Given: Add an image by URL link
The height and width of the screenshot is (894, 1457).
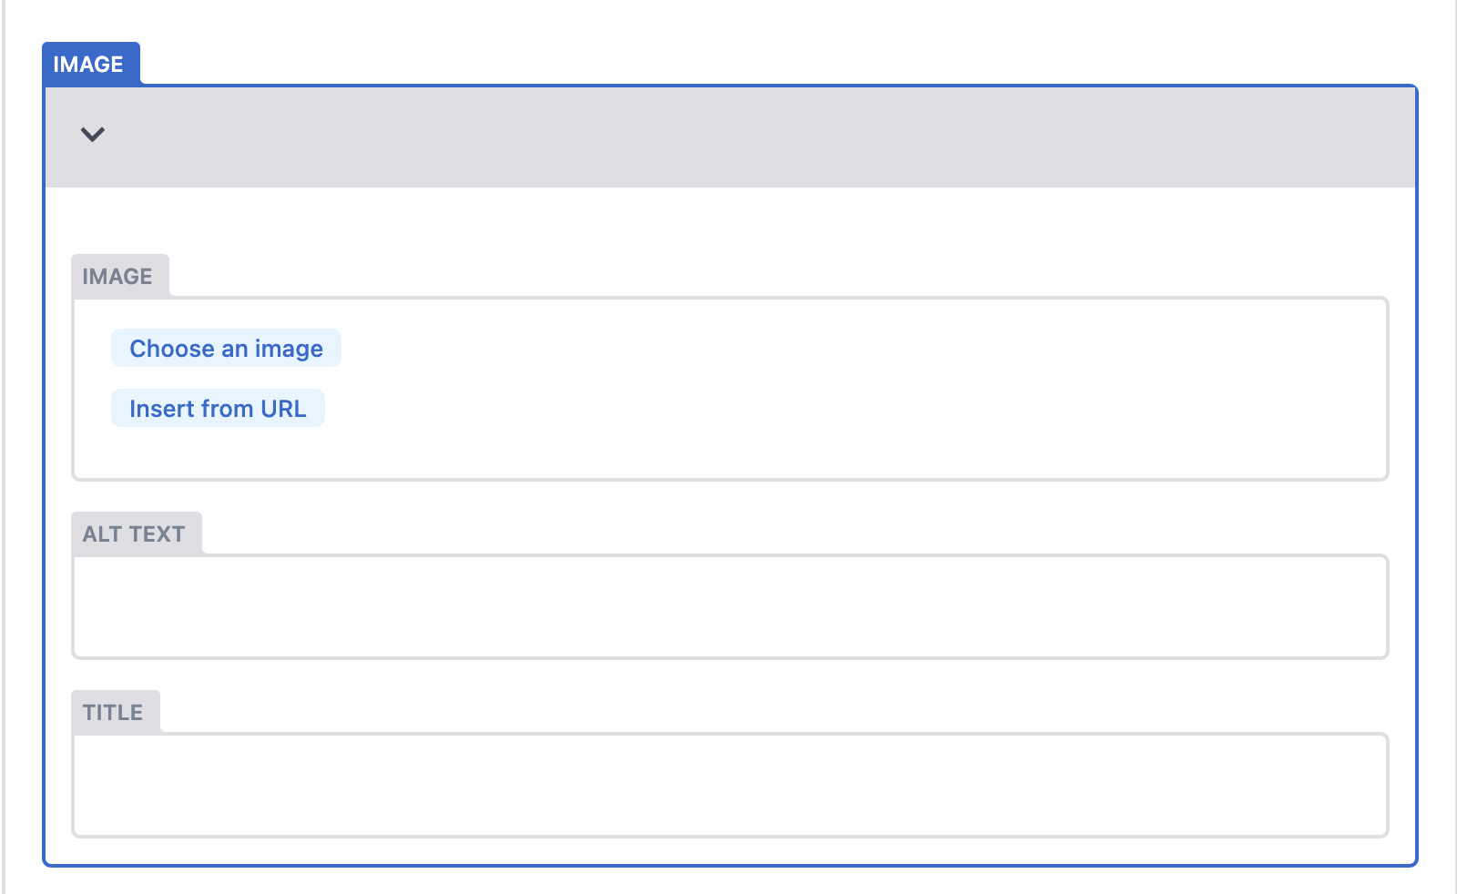Looking at the screenshot, I should [x=218, y=409].
